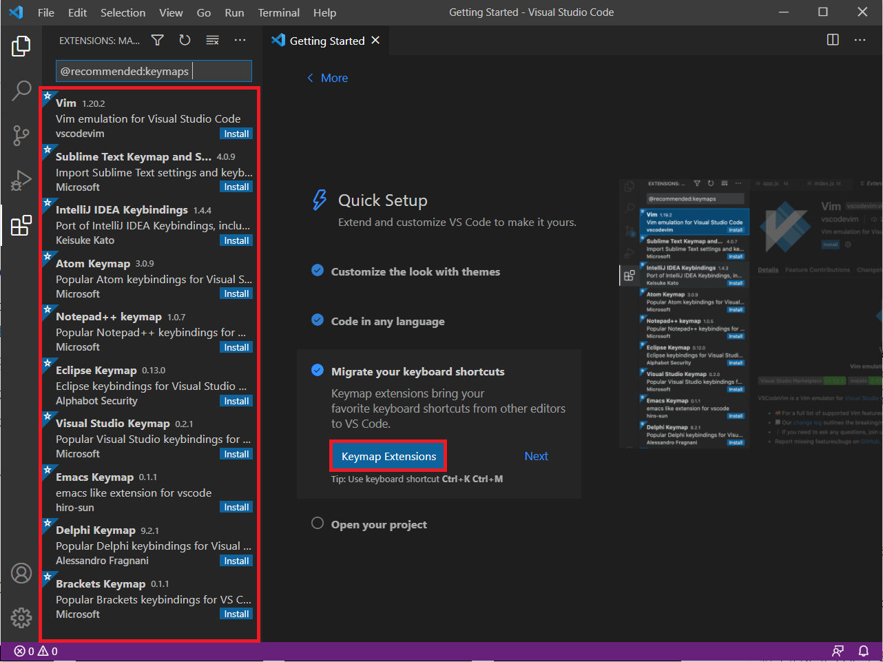Click the Quick Setup heading
Viewport: 883px width, 662px height.
point(382,200)
